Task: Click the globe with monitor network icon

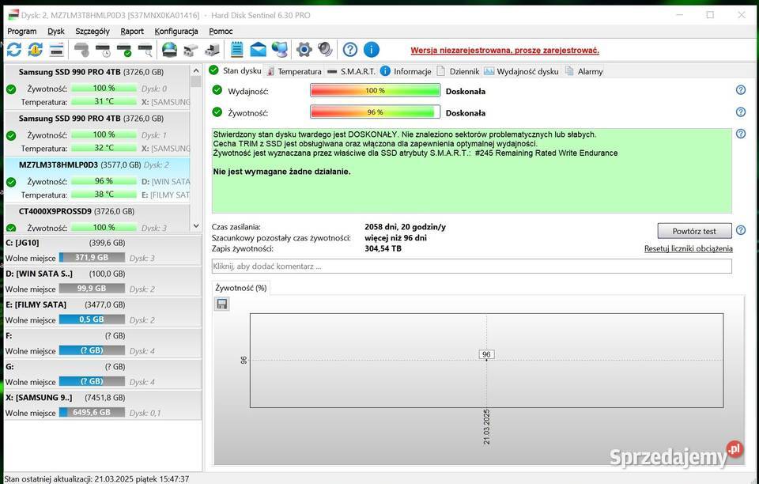Action: point(280,49)
